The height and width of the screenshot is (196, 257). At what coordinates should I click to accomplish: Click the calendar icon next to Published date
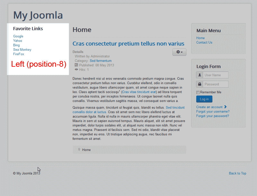[x=76, y=65]
